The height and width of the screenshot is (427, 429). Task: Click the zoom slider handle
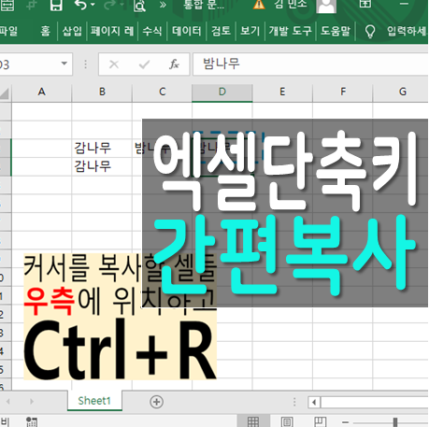pos(395,422)
